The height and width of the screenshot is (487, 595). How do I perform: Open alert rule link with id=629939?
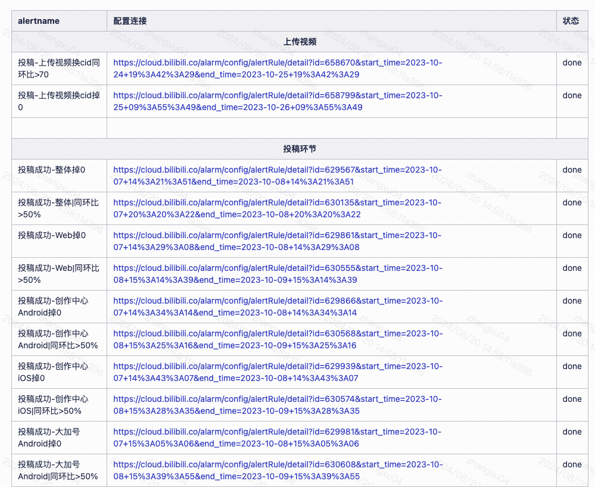point(278,372)
